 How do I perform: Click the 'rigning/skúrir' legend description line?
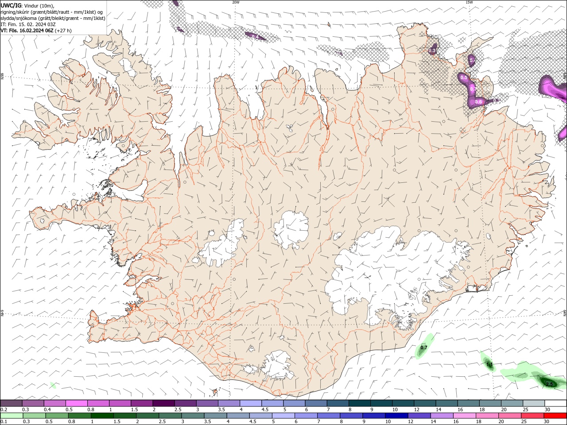point(52,12)
